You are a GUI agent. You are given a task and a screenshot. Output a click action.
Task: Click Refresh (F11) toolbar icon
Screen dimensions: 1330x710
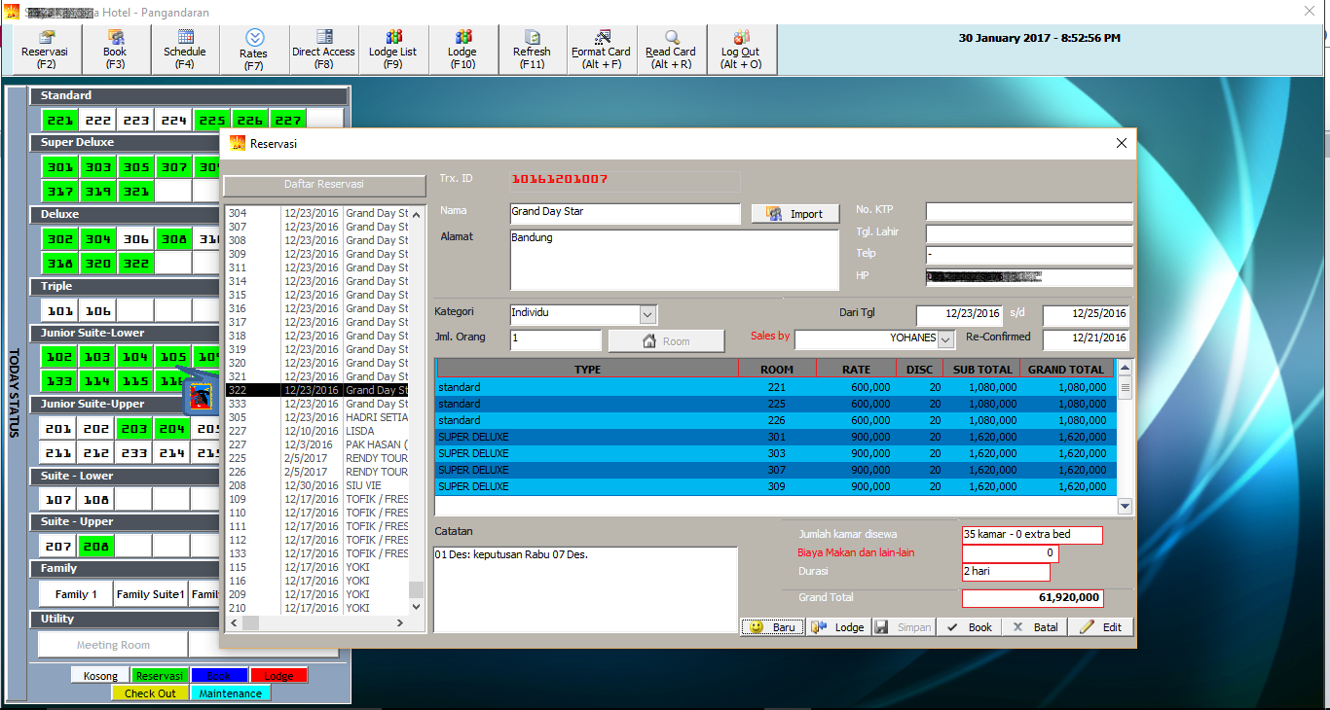pyautogui.click(x=532, y=50)
